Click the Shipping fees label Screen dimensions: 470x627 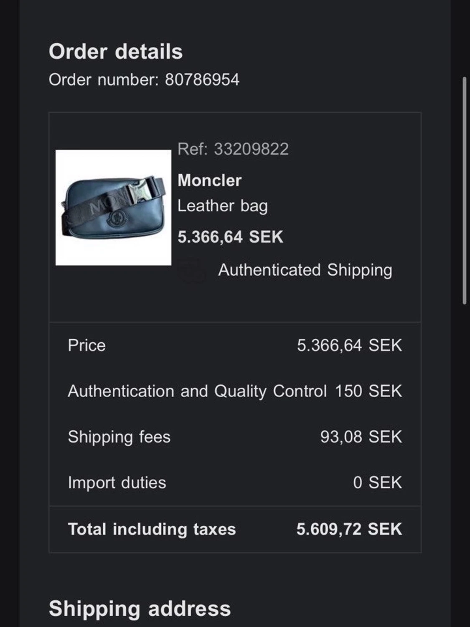pos(119,437)
